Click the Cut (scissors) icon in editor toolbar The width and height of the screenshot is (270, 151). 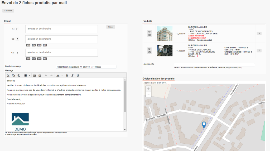click(x=8, y=76)
